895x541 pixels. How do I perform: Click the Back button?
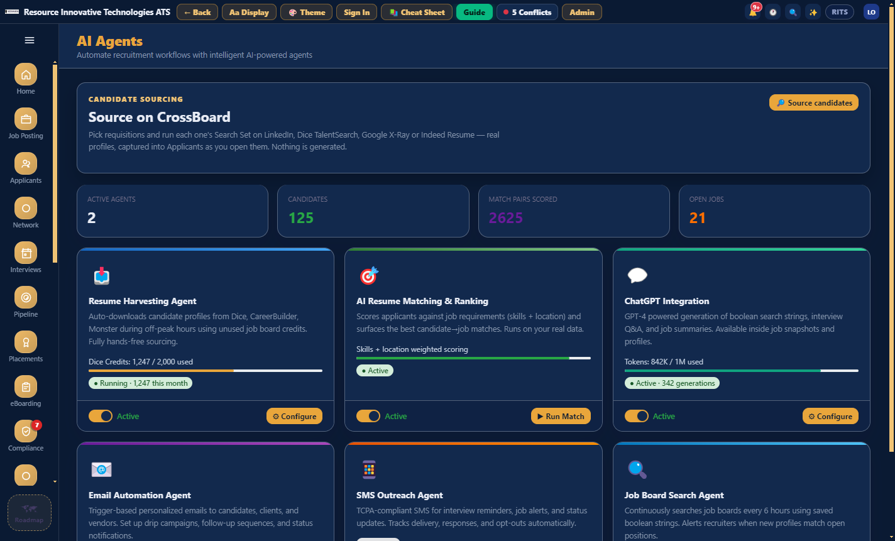point(197,12)
